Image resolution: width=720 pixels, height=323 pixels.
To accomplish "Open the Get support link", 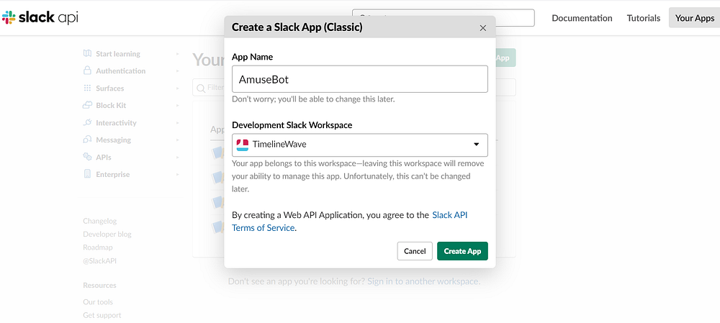I will click(x=102, y=315).
